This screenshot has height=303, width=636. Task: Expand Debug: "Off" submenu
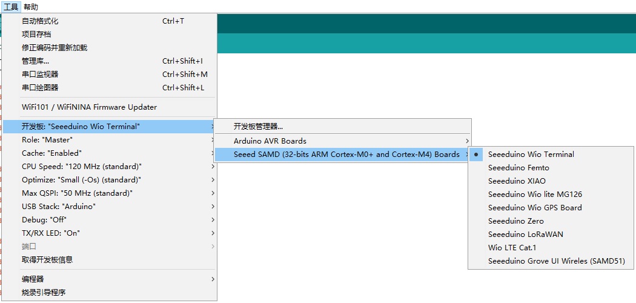pyautogui.click(x=110, y=220)
